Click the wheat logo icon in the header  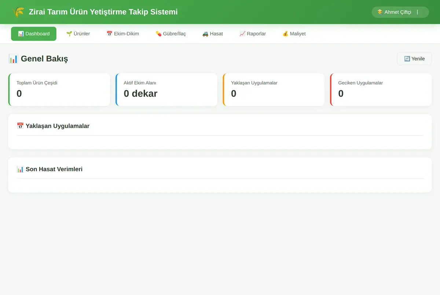click(18, 12)
